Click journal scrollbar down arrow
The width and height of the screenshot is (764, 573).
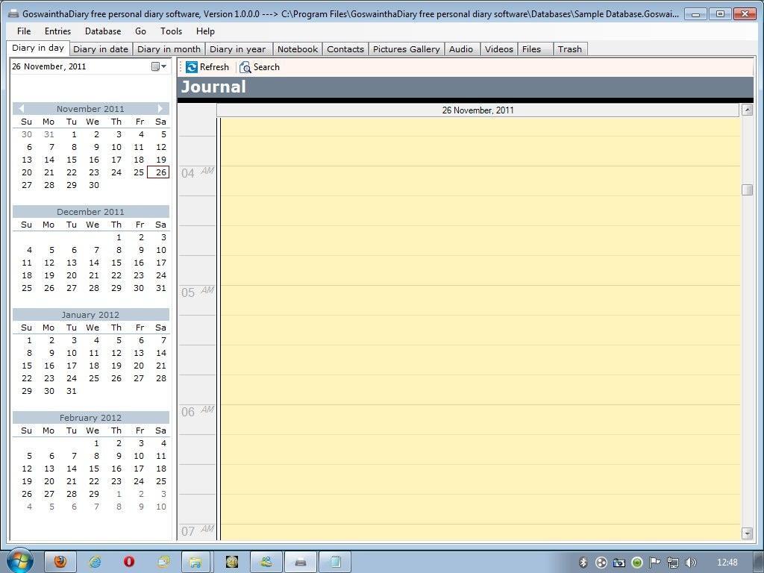click(x=747, y=533)
